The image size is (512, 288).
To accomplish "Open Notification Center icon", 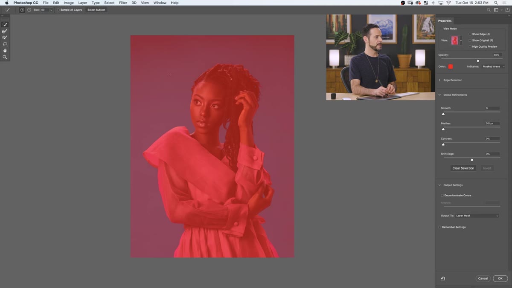I will (505, 3).
